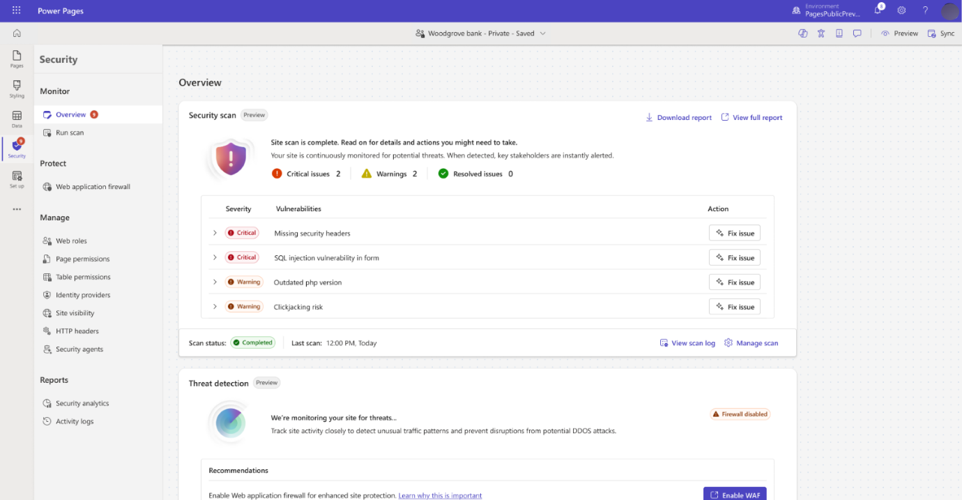
Task: Open the Learn why this is important link
Action: tap(440, 495)
